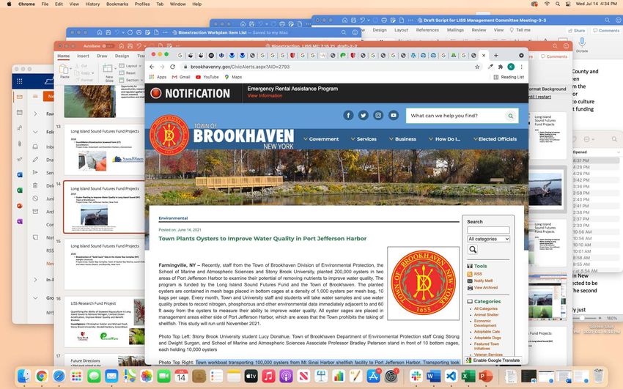
Task: Open a new Chrome tab with plus
Action: [496, 56]
